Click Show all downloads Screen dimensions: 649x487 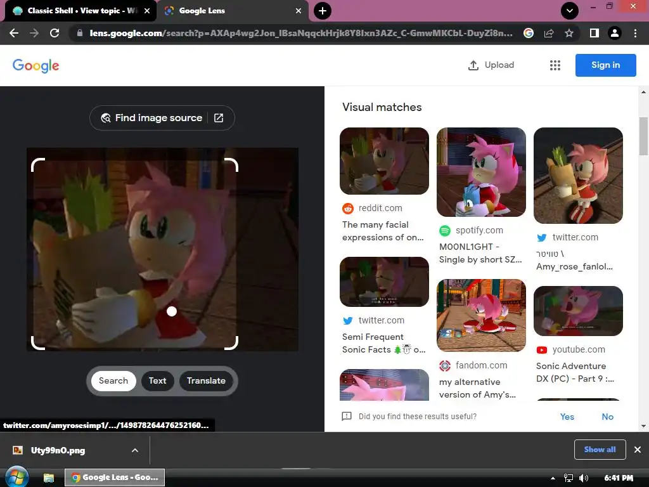(600, 450)
